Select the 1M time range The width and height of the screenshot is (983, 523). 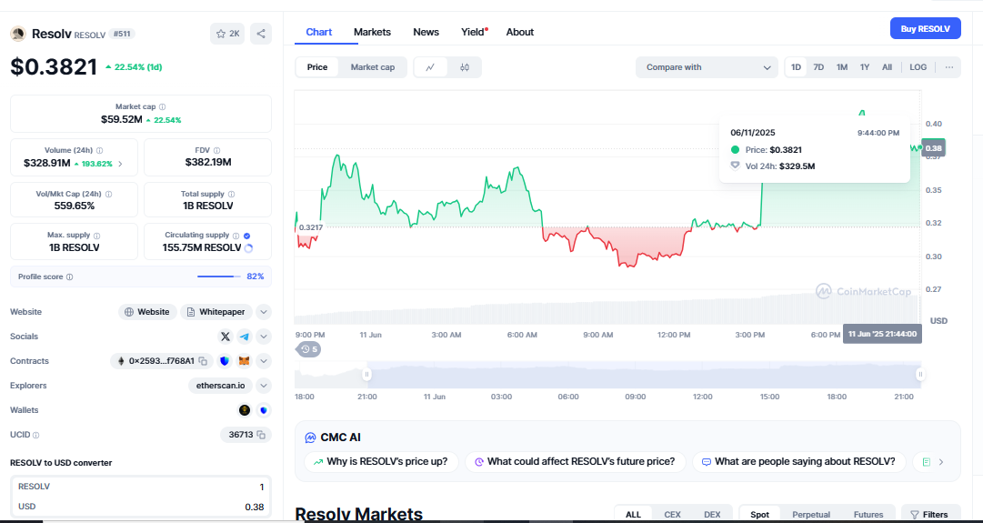point(842,67)
